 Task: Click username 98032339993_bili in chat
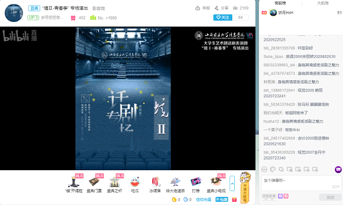tap(279, 65)
